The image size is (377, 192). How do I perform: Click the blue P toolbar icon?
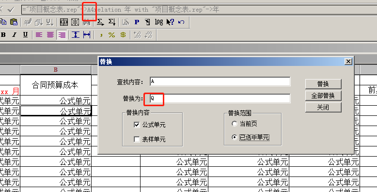137,22
